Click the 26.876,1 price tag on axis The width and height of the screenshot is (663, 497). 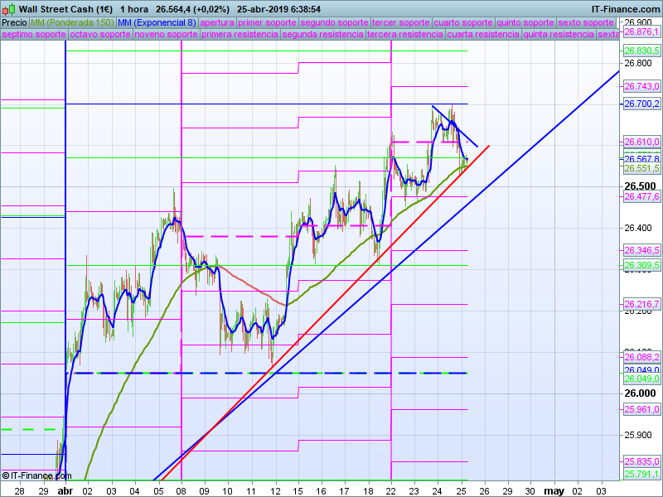tap(641, 31)
